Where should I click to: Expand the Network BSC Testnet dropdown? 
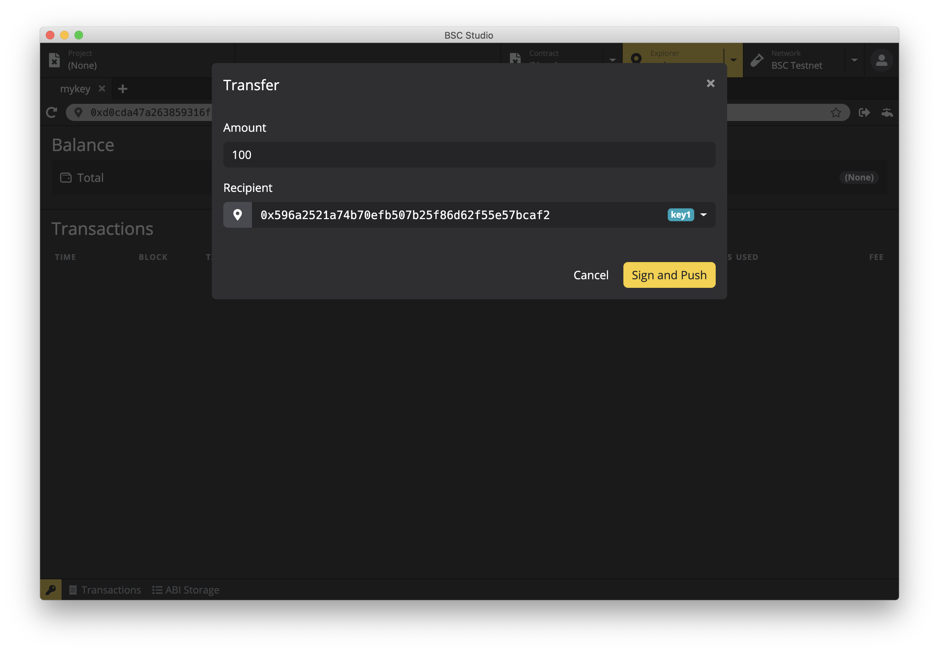[x=854, y=60]
